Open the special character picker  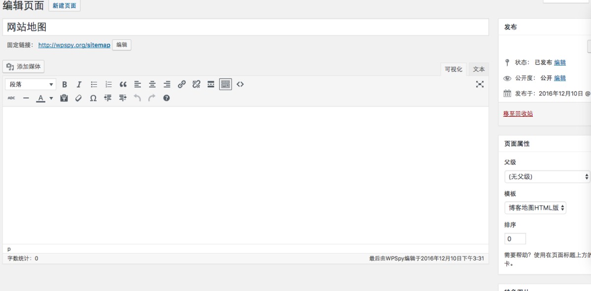[93, 98]
